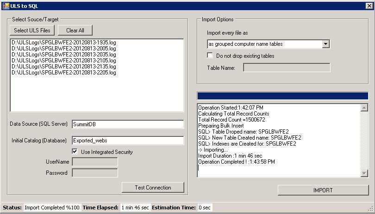Click the blue import progress bar

(282, 96)
